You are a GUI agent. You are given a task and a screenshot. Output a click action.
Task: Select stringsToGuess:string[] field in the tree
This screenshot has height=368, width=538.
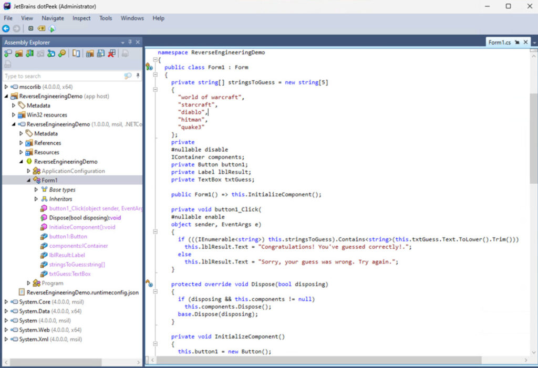(x=77, y=265)
